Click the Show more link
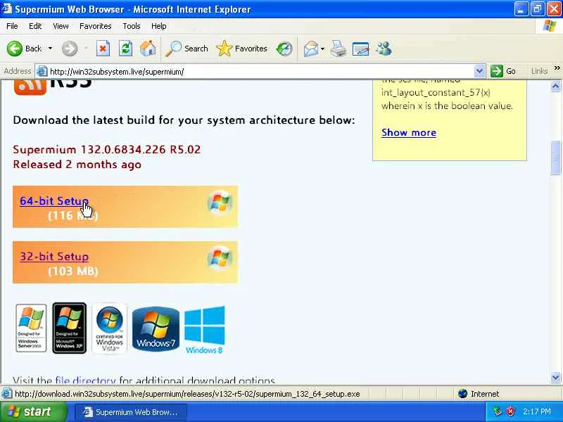 coord(409,132)
